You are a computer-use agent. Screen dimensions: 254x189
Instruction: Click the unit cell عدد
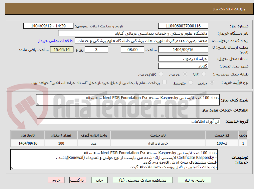click(94, 143)
